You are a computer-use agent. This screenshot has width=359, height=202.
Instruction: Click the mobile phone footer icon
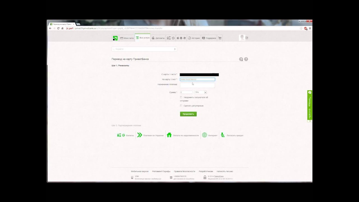(132, 178)
